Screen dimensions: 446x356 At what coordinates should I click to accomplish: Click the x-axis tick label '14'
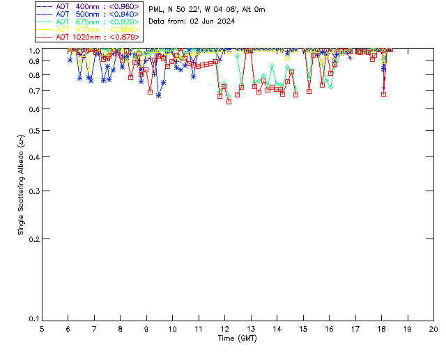click(277, 330)
